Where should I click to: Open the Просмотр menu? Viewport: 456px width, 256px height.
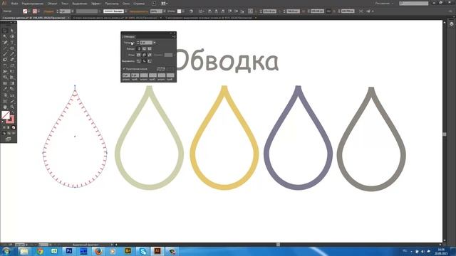(112, 4)
